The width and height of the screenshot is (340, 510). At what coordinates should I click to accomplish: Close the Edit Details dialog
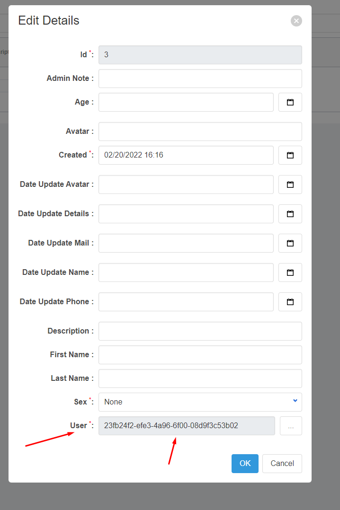click(296, 21)
